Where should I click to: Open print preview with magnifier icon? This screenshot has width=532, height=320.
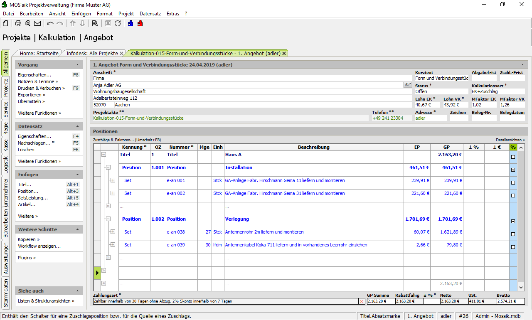click(x=28, y=23)
